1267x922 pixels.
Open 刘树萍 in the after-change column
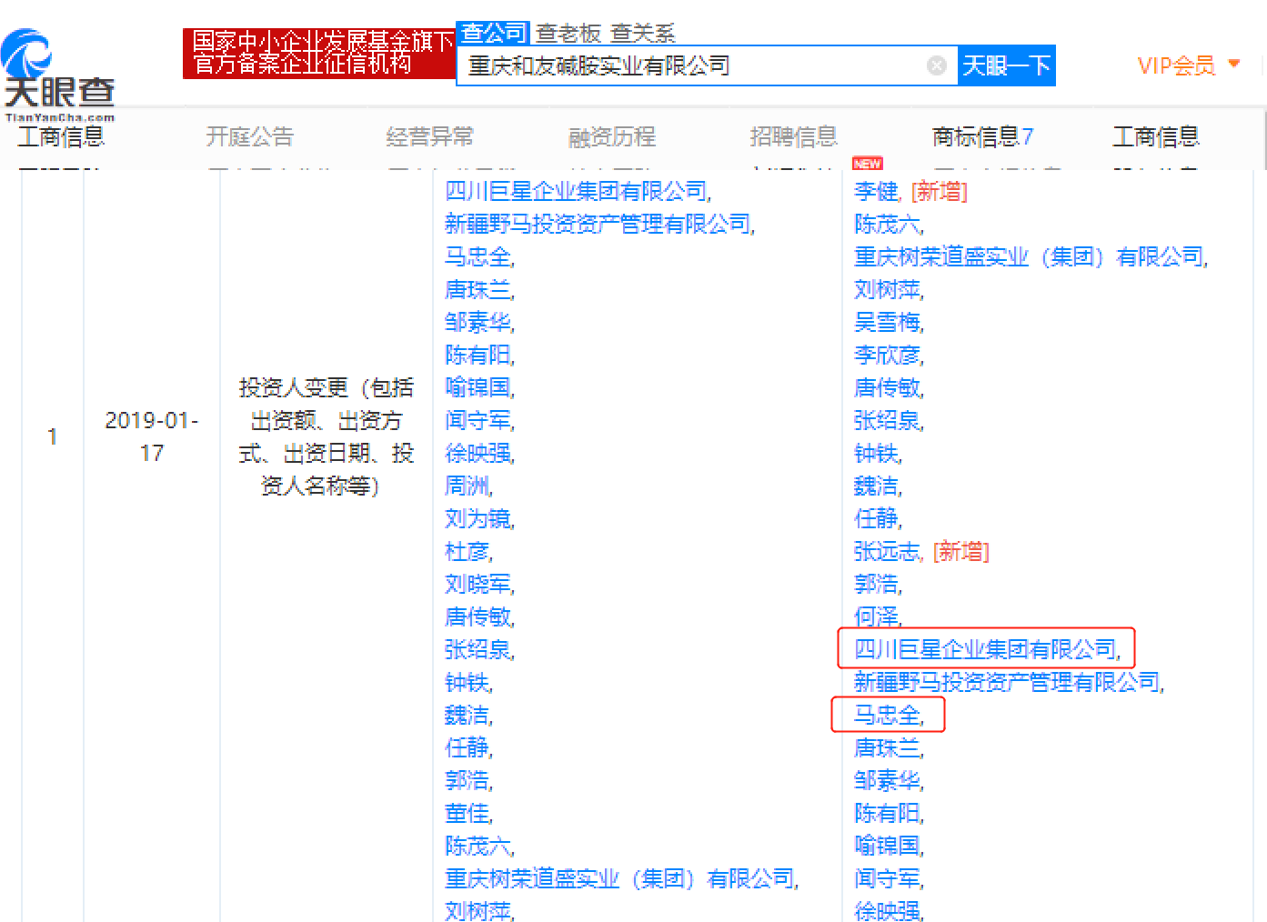click(x=888, y=289)
